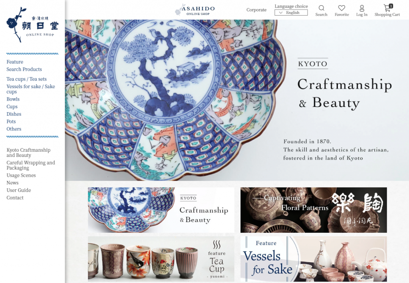The height and width of the screenshot is (283, 409).
Task: Open the Shopping Cart icon
Action: (x=387, y=8)
